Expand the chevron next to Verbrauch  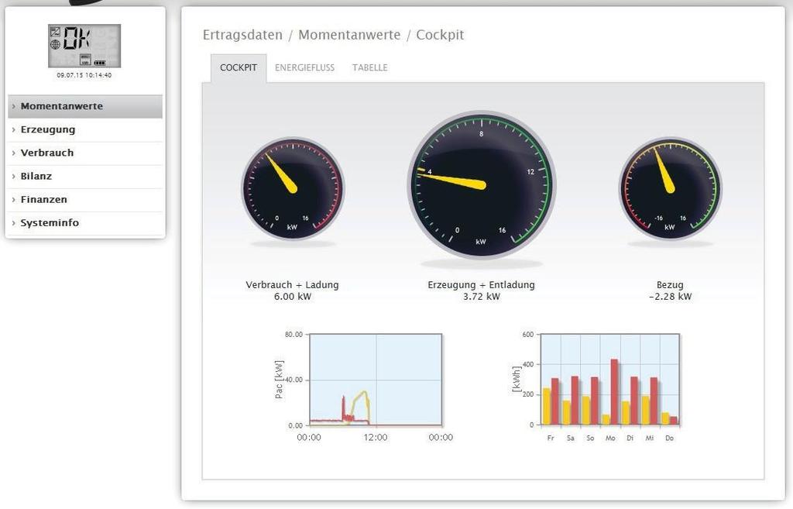pos(14,153)
